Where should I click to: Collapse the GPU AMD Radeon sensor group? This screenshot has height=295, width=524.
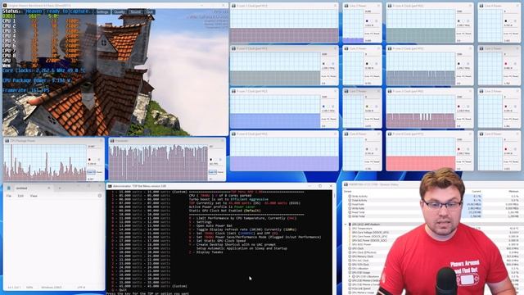tap(346, 225)
